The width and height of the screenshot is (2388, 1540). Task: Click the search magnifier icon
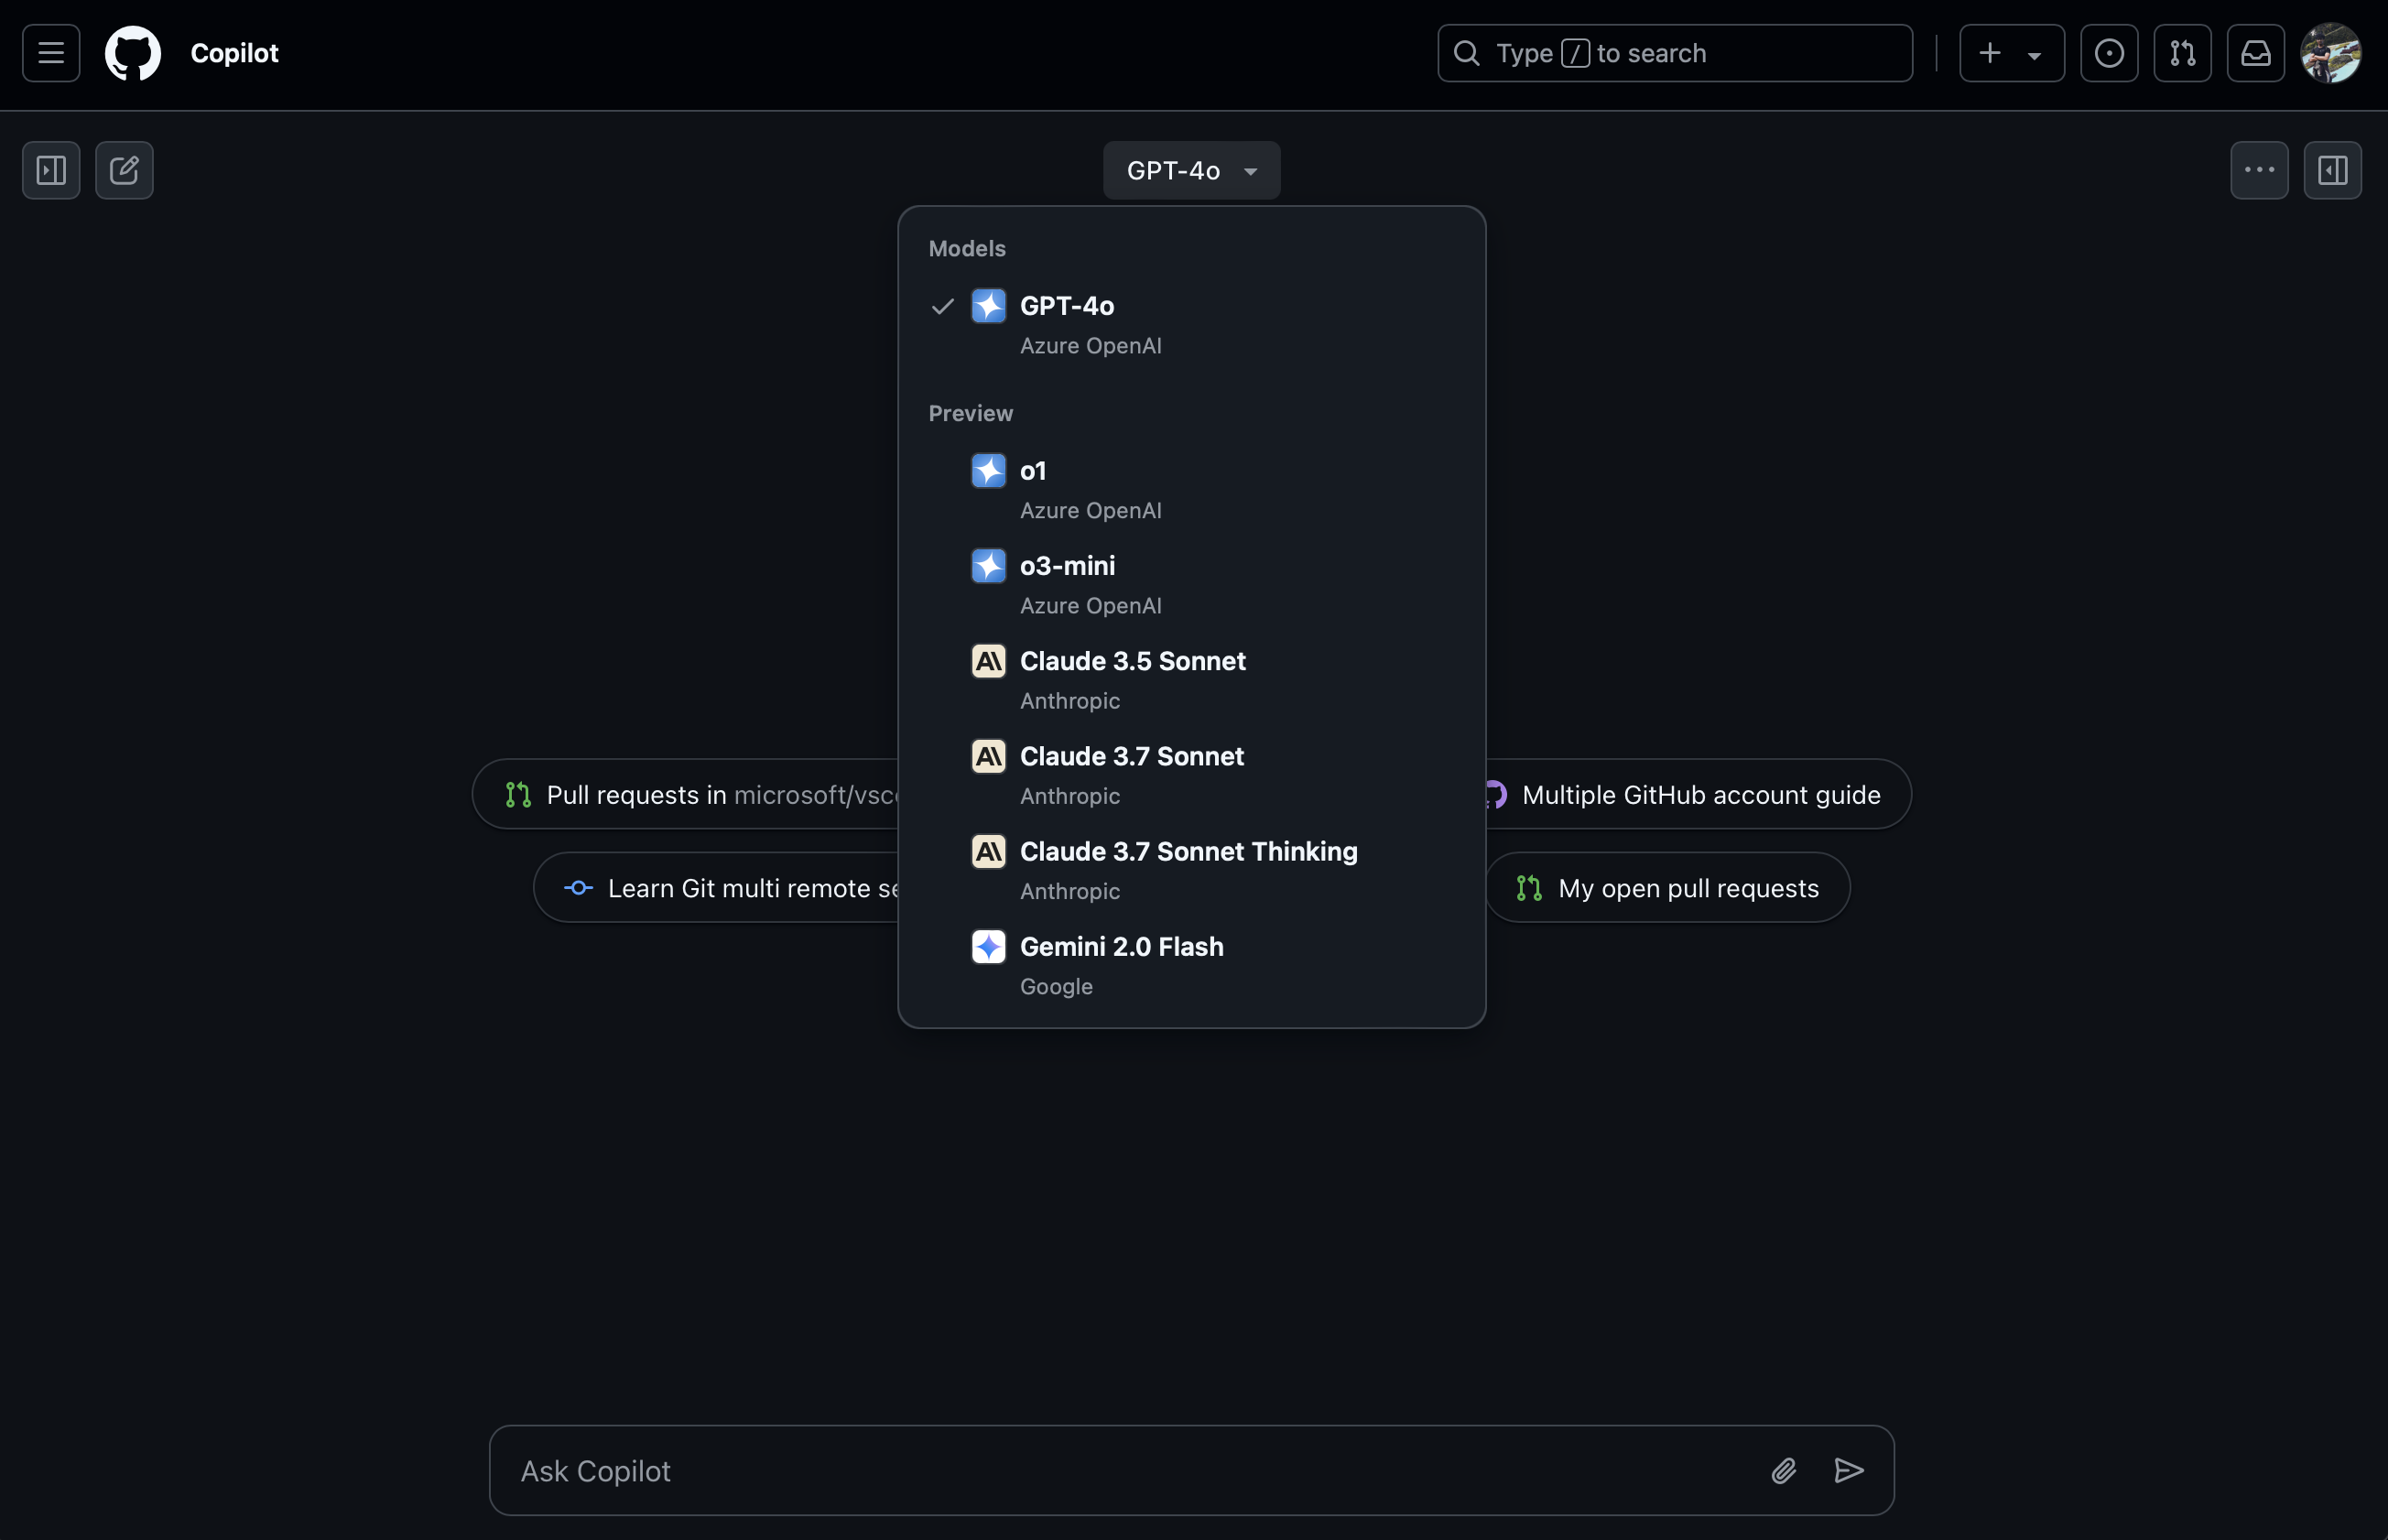tap(1466, 53)
